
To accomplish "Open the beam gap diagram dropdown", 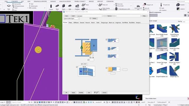I will pyautogui.click(x=94, y=71).
